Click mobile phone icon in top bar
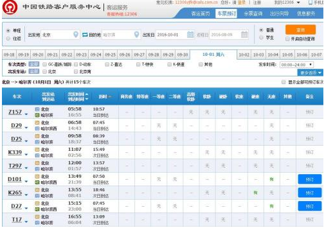 click(x=310, y=3)
